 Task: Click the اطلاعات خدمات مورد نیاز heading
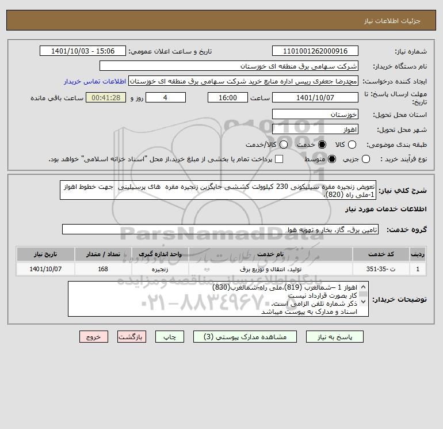click(x=385, y=209)
